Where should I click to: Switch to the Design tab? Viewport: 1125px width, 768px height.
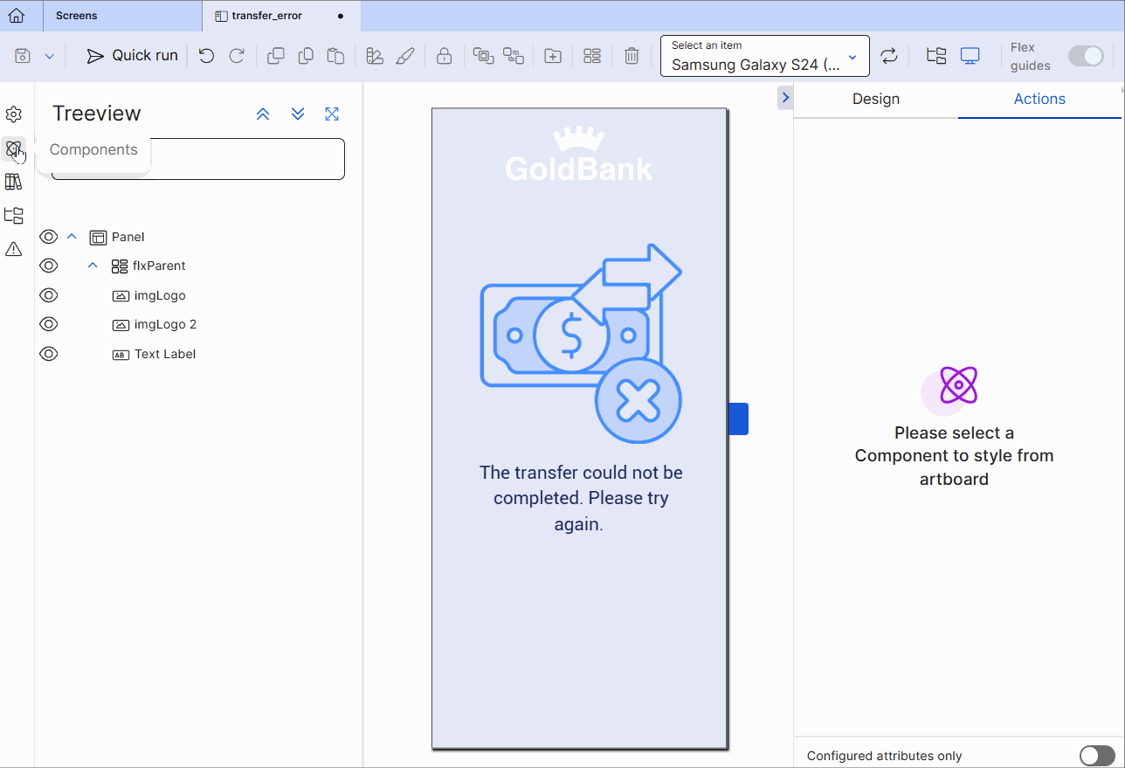click(x=875, y=99)
